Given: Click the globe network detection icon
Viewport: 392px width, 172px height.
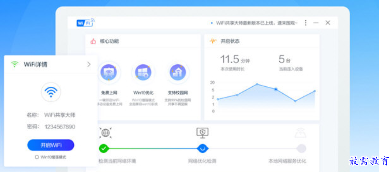Looking at the screenshot, I should [105, 133].
